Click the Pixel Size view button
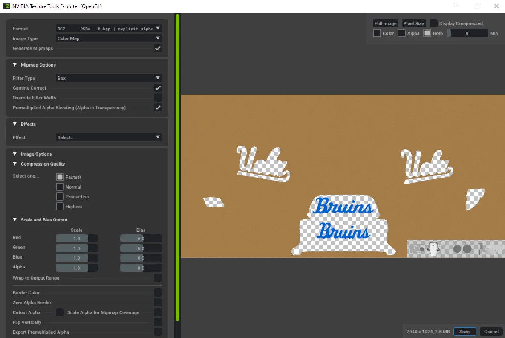Viewport: 505px width, 338px height. coord(414,23)
